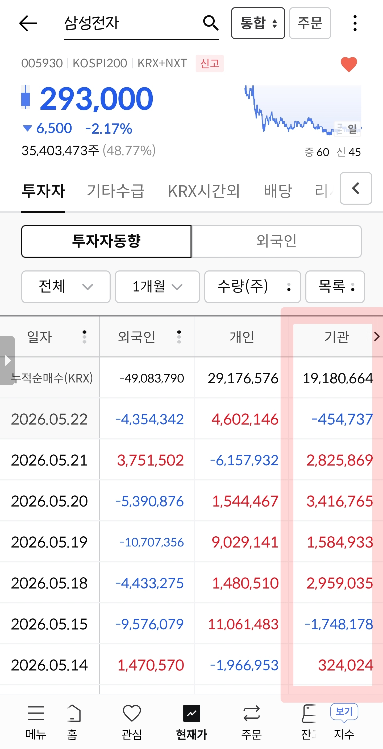Select the 누적순매수(KRX) row label
383x749 pixels.
[52, 378]
